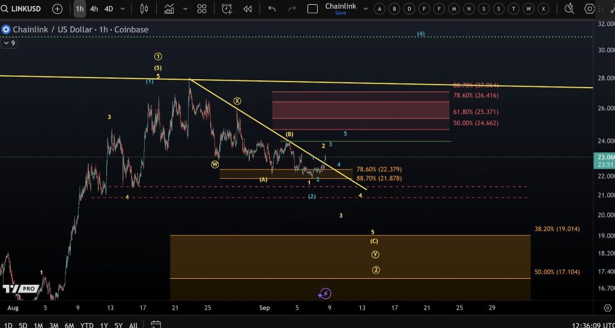Viewport: 615px width, 328px height.
Task: Undo the last chart action
Action: coord(272,9)
